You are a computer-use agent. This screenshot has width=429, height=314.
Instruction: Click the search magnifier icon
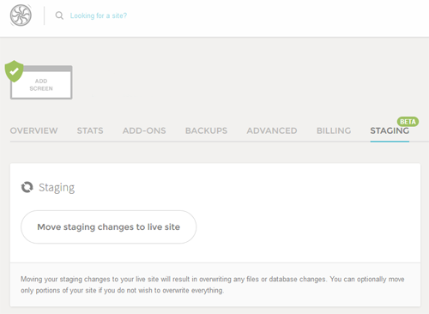59,15
